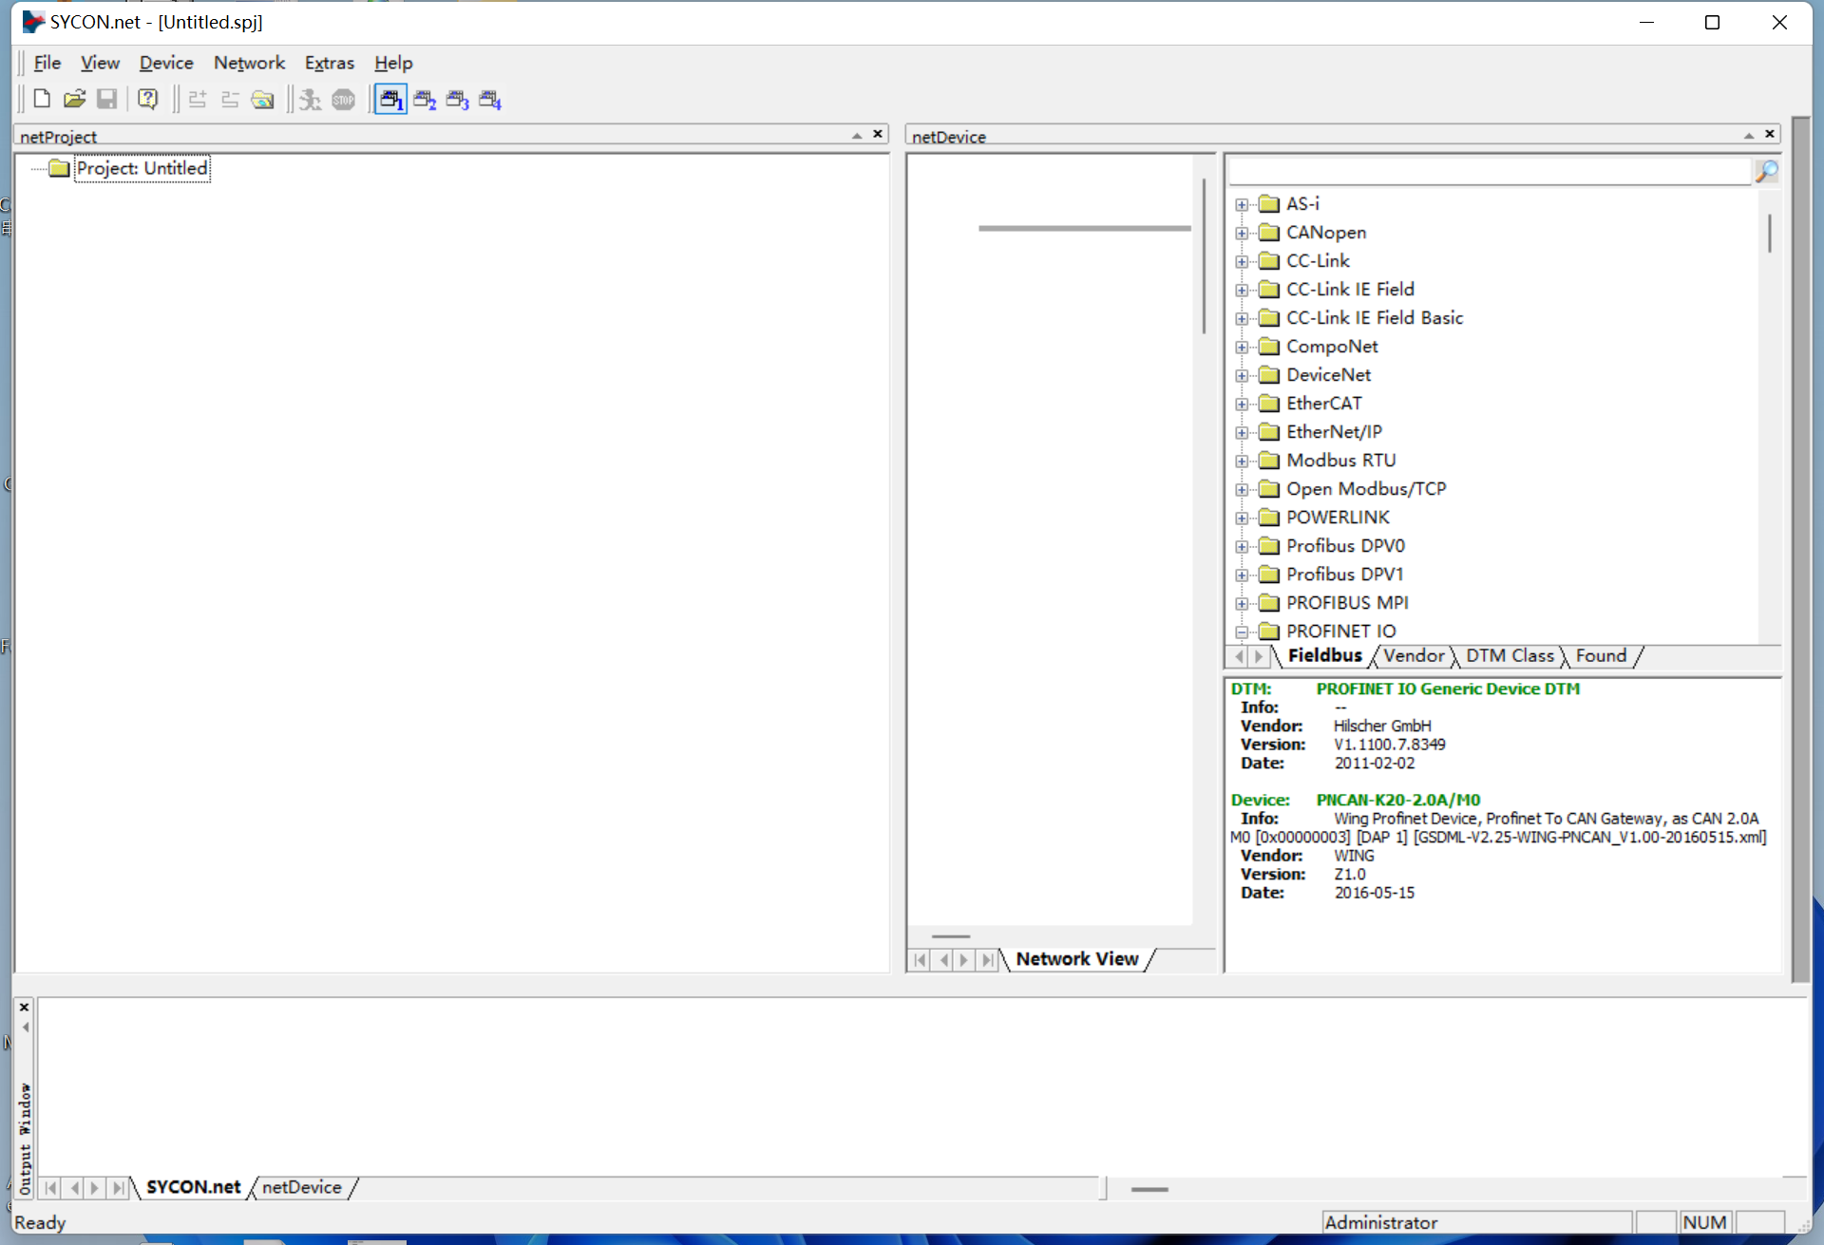Go to first Network View tab arrow
The image size is (1824, 1245).
[x=920, y=960]
